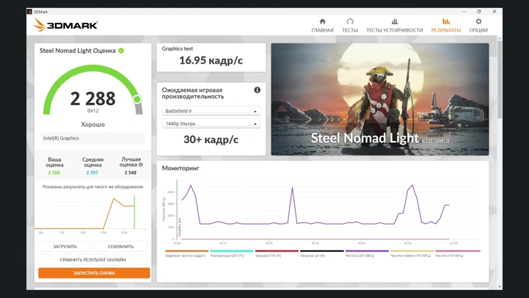Open Тесты устойчивости stress tests tab

point(395,26)
